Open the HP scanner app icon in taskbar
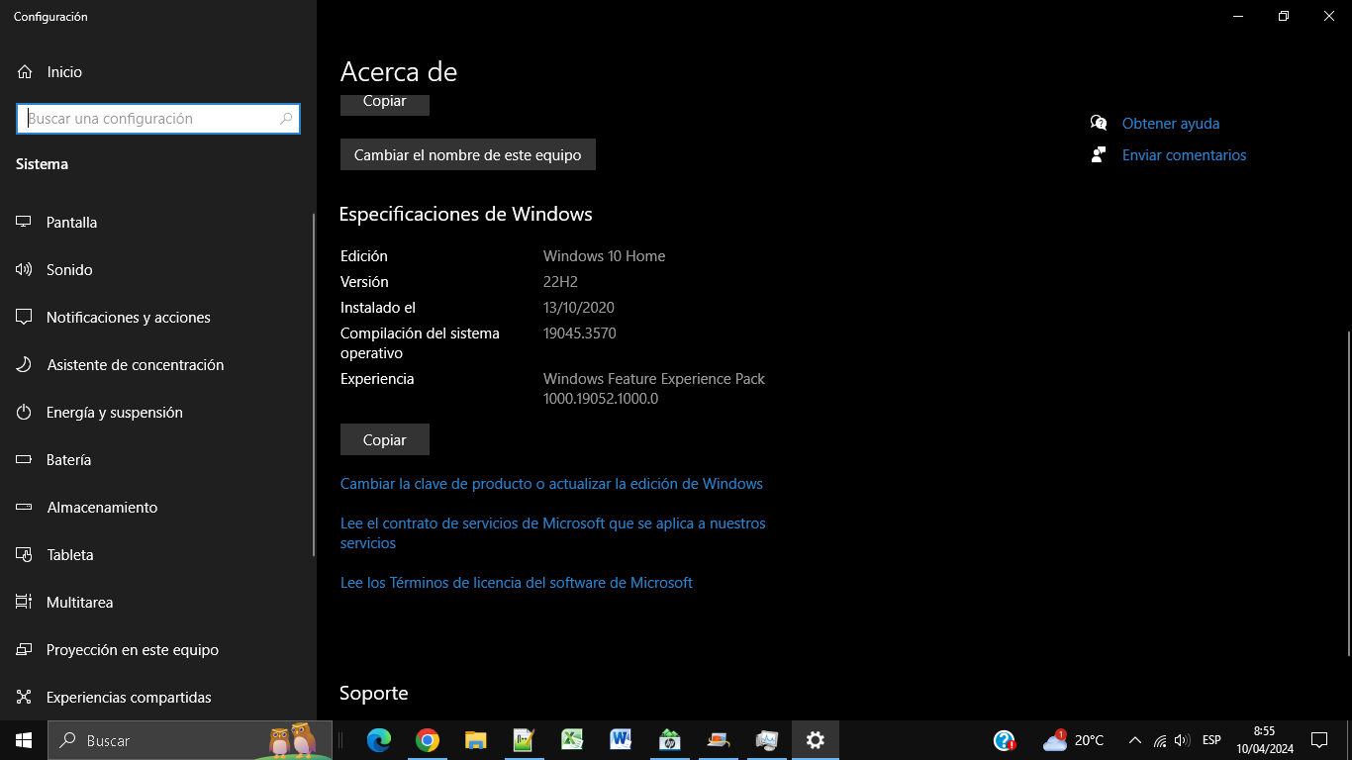Viewport: 1352px width, 760px height. pos(719,740)
